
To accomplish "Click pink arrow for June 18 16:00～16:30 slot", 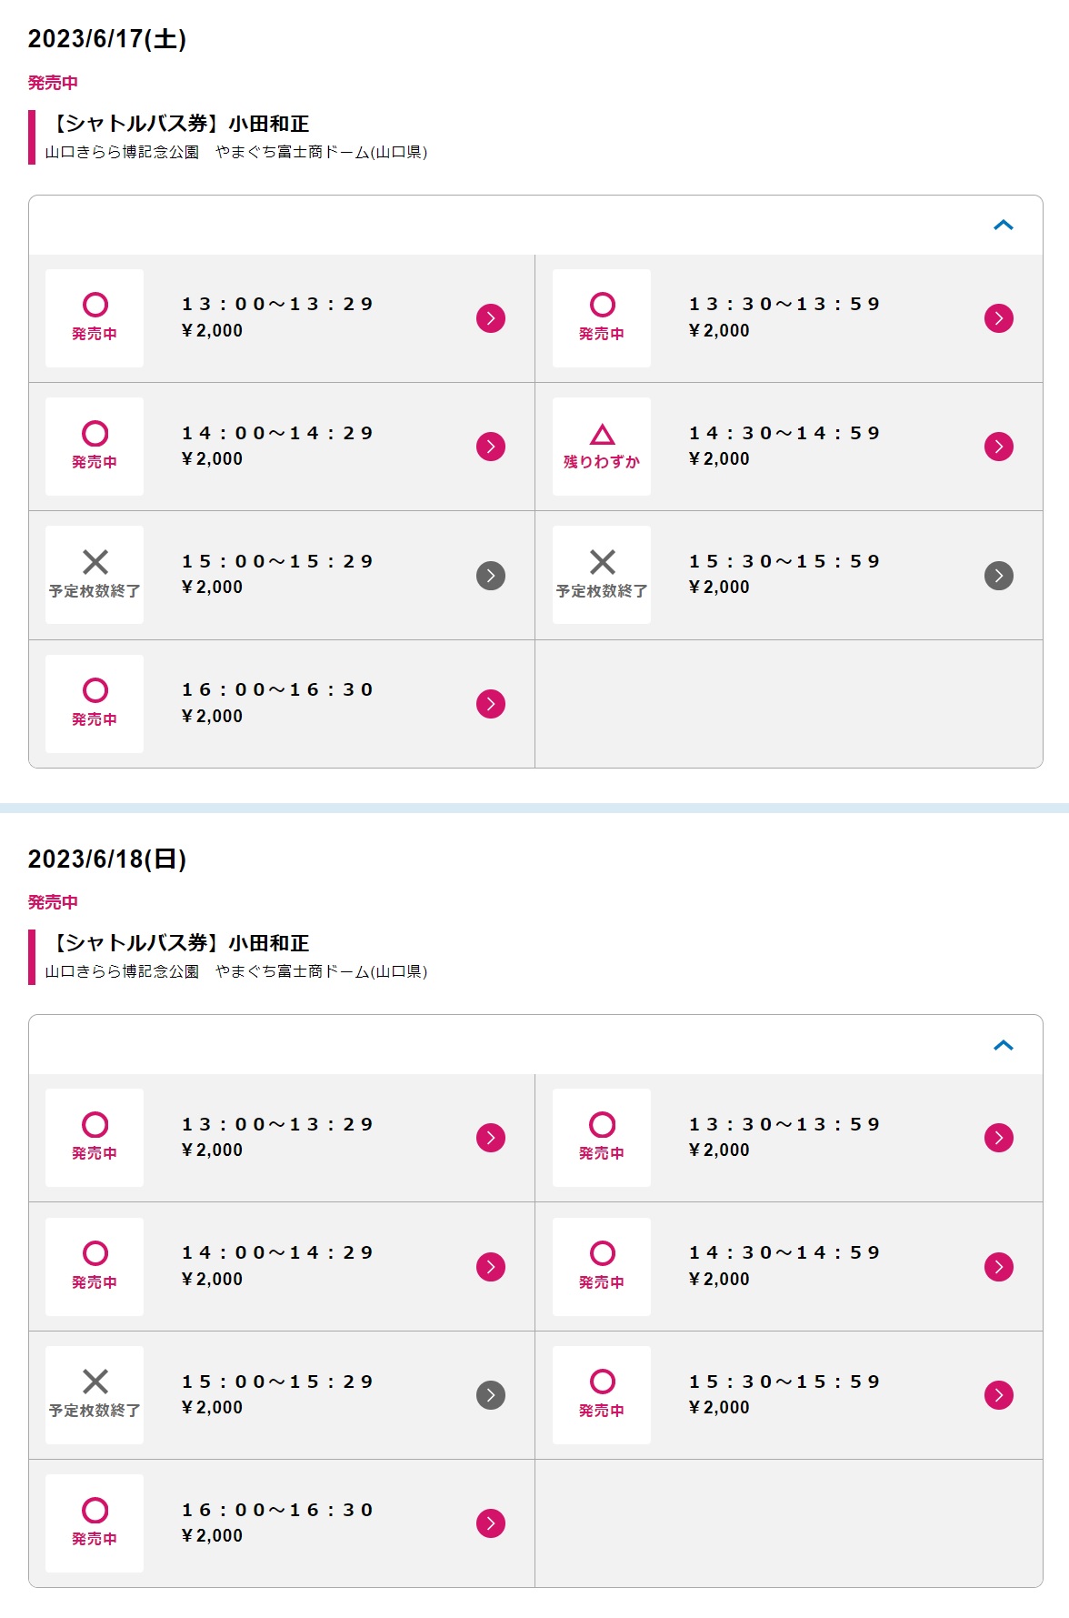I will (x=491, y=1523).
